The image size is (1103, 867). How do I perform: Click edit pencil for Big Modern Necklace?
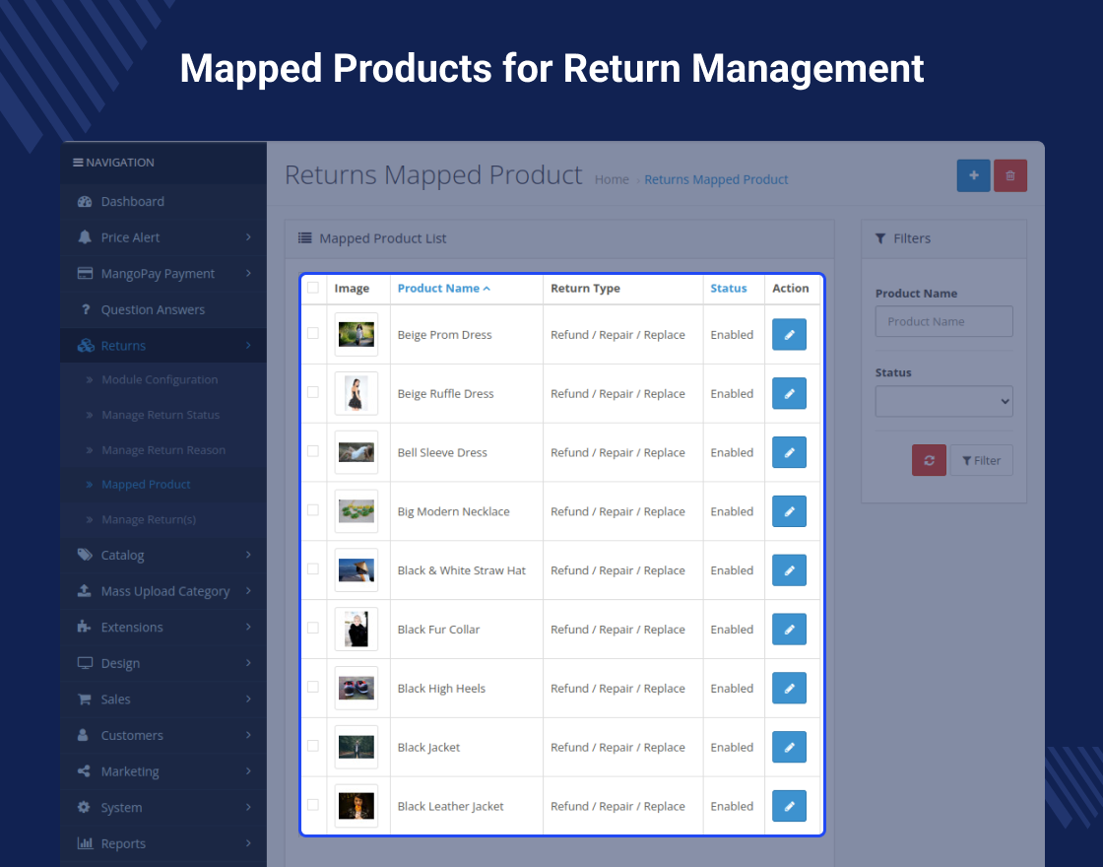[x=789, y=511]
